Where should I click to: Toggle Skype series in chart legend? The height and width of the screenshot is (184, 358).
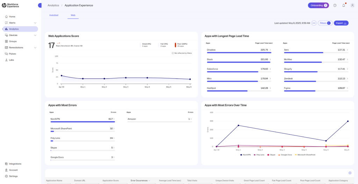(271, 155)
